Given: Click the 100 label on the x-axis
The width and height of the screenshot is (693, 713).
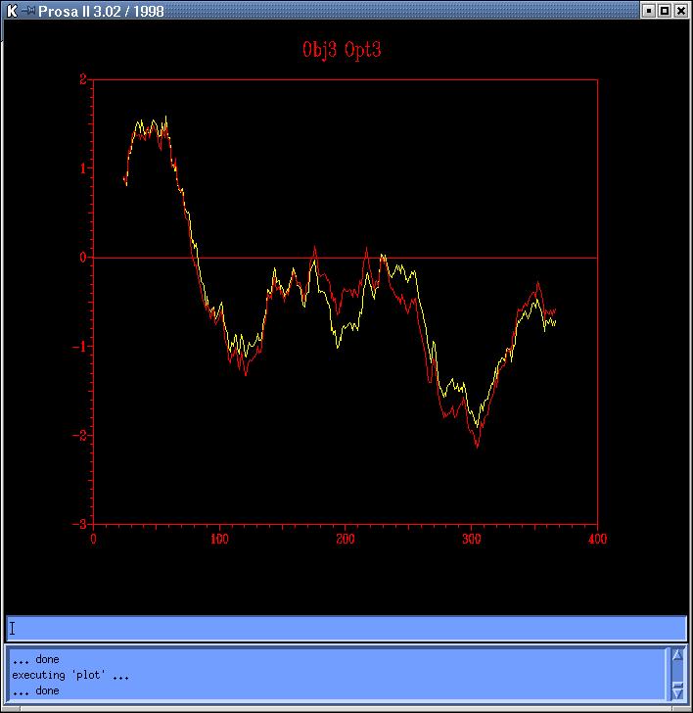Looking at the screenshot, I should point(219,539).
